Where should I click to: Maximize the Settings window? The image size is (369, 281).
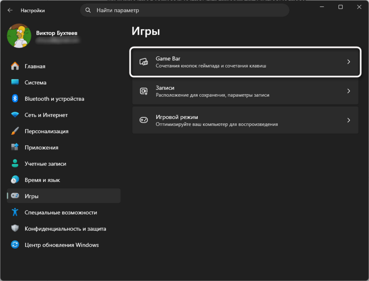[x=341, y=7]
